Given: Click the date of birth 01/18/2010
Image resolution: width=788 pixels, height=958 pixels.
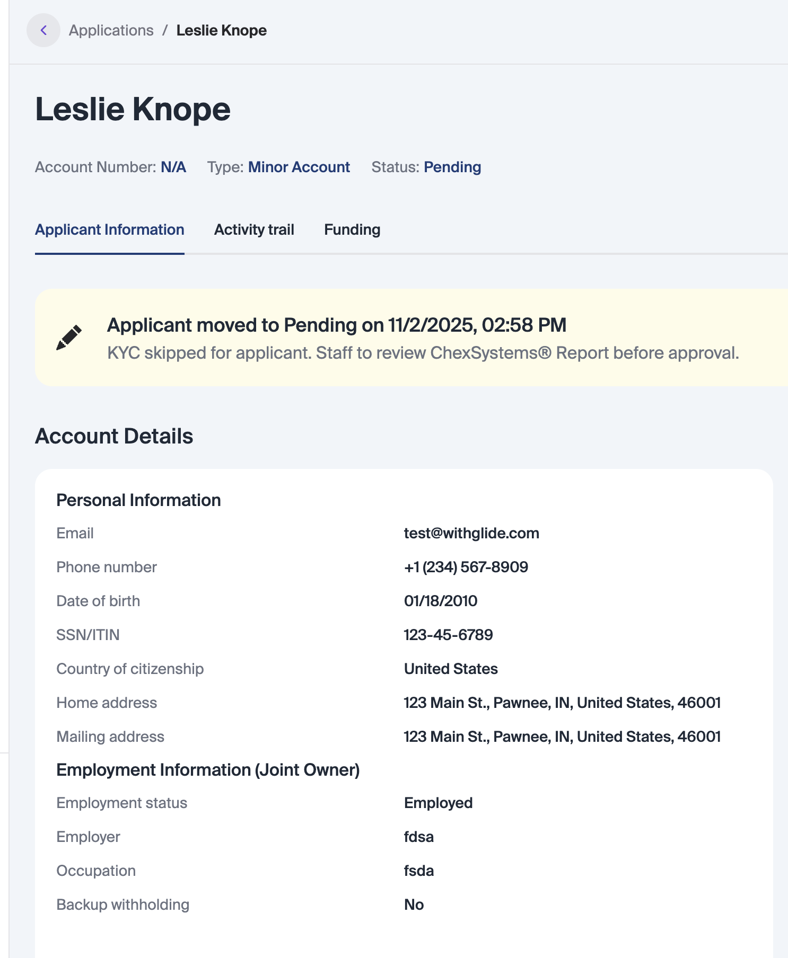Looking at the screenshot, I should pyautogui.click(x=440, y=601).
